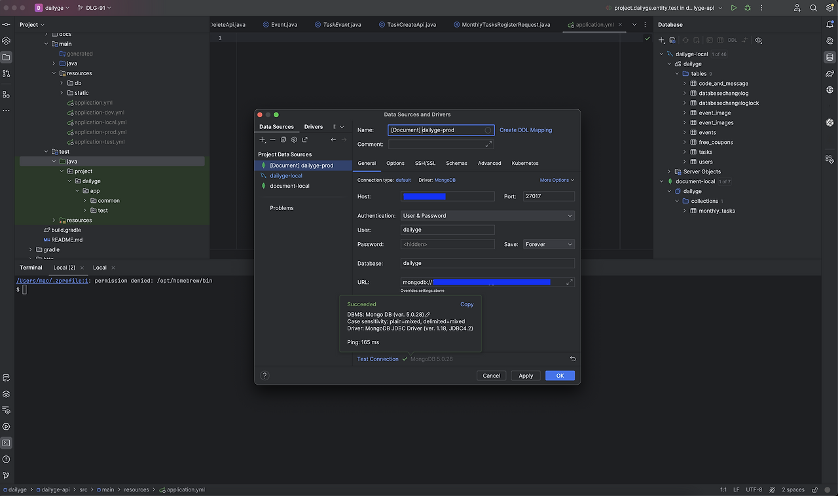Open the DLG-91 branch dropdown
Screen dimensions: 838x496
coord(94,8)
